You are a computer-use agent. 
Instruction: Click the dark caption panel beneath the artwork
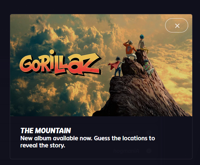[x=101, y=138]
